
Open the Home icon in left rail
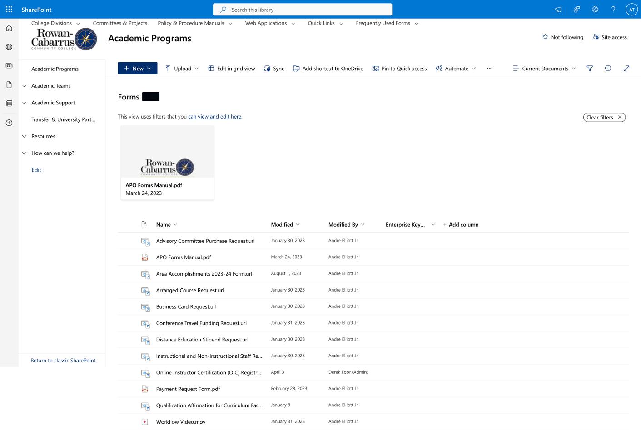click(x=9, y=28)
